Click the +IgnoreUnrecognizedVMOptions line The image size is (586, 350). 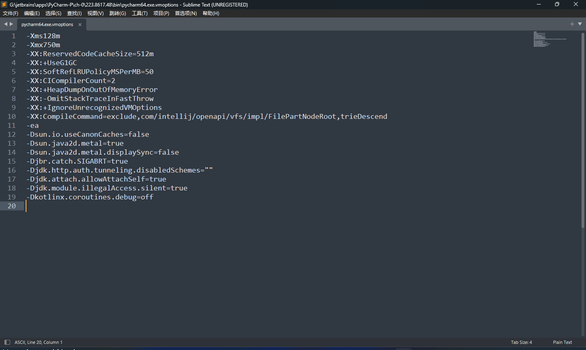(x=94, y=107)
